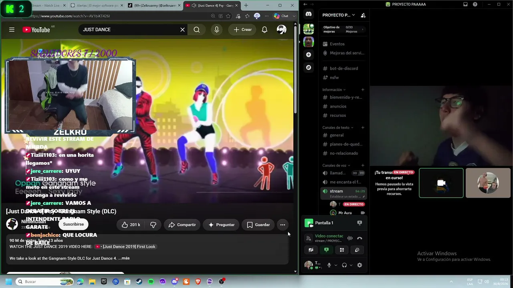Click the Compartir button
Image resolution: width=513 pixels, height=288 pixels.
pyautogui.click(x=182, y=225)
